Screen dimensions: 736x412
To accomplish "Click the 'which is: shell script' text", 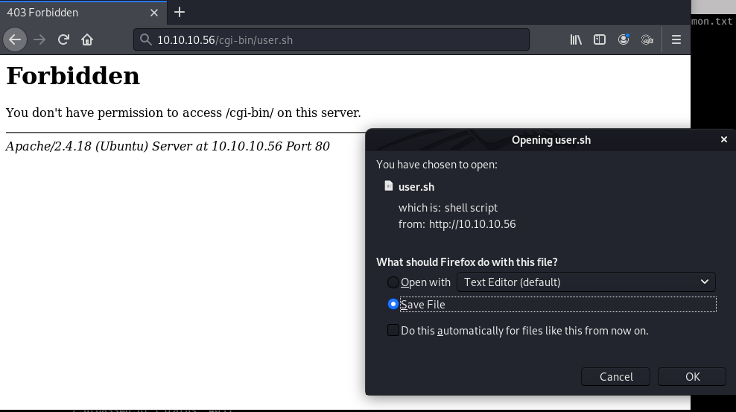I will click(448, 208).
